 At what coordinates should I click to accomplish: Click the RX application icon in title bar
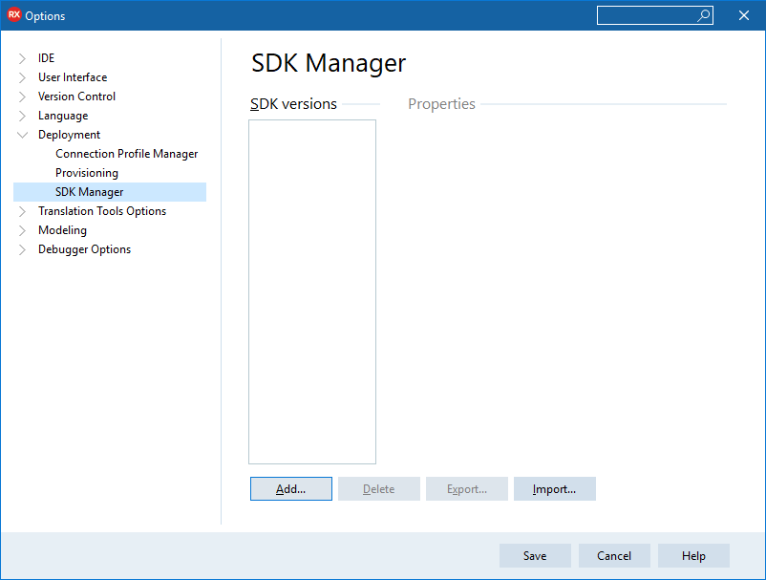[14, 15]
